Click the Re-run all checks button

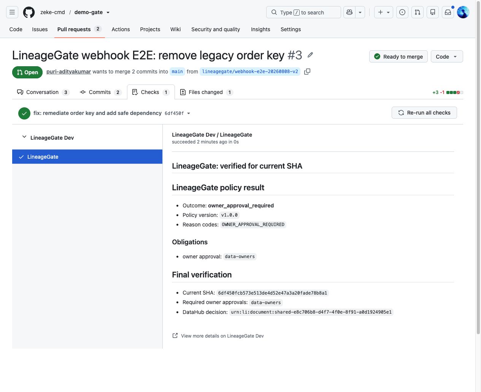pyautogui.click(x=424, y=113)
